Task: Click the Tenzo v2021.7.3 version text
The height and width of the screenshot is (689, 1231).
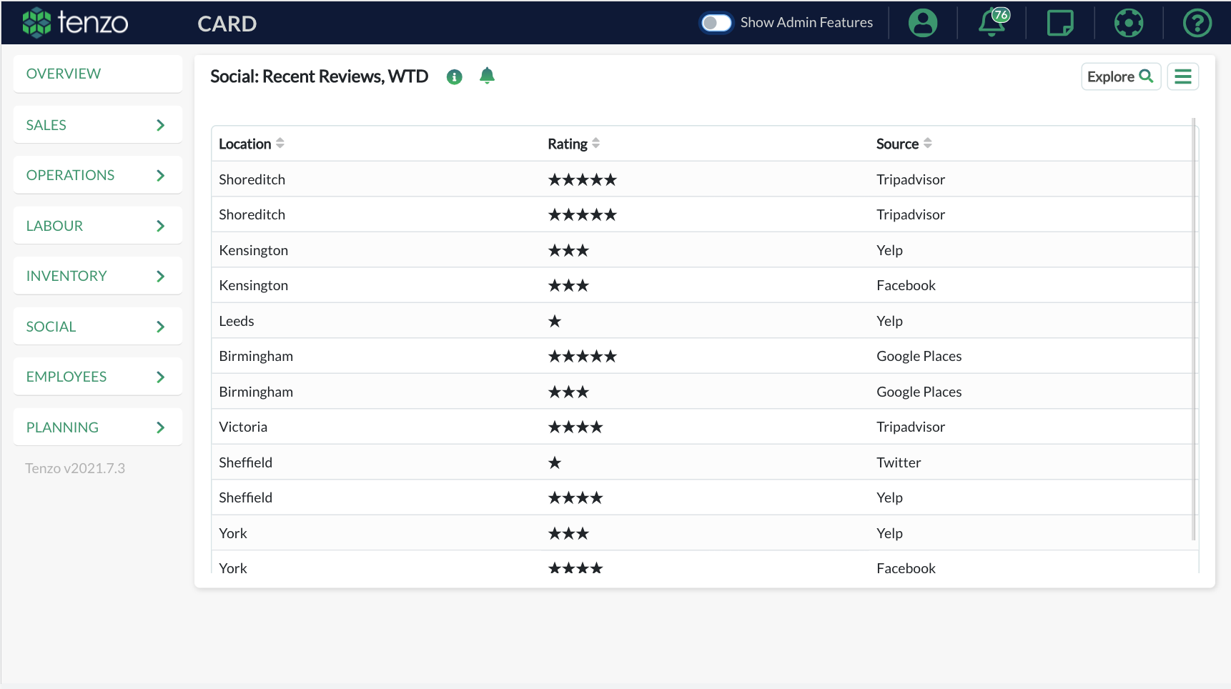Action: click(75, 468)
